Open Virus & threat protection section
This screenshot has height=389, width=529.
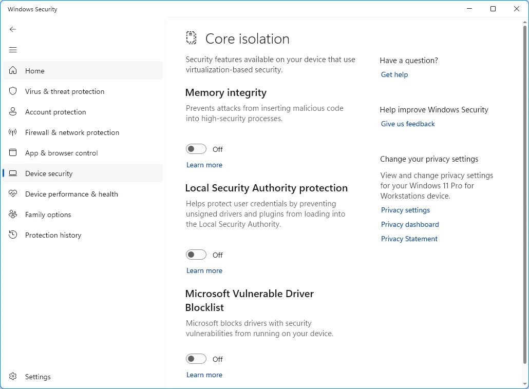coord(83,91)
